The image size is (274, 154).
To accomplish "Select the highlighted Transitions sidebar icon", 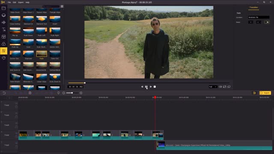I will [x=4, y=51].
